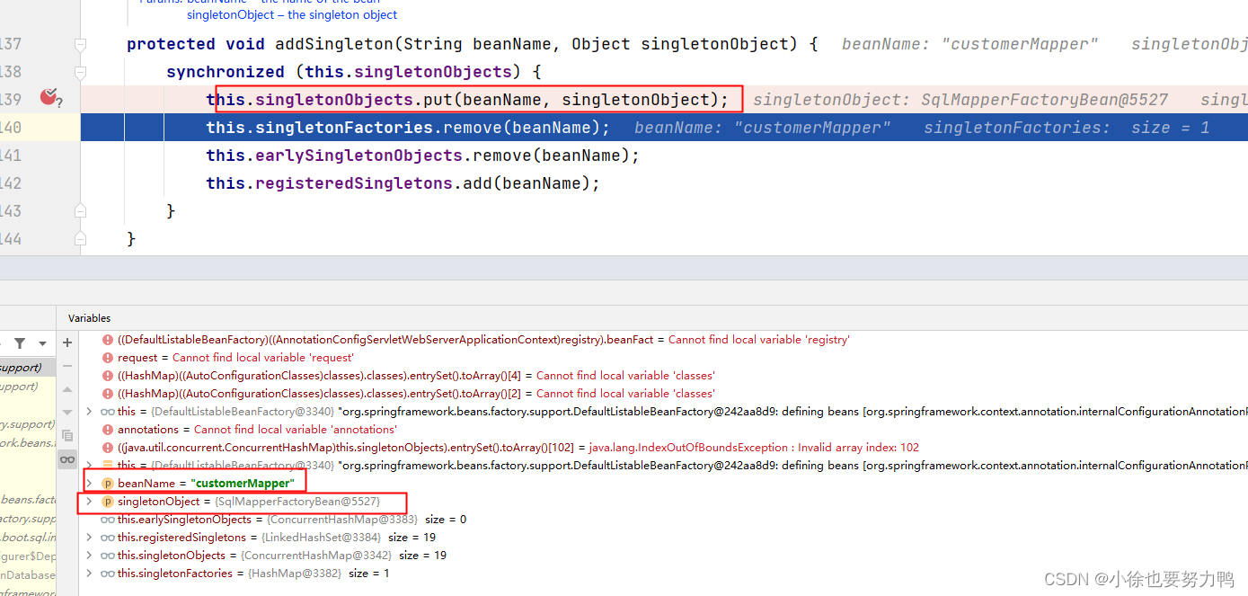
Task: Click the {SqlMapperFactoryBean@5527} value in Variables
Action: [x=297, y=502]
